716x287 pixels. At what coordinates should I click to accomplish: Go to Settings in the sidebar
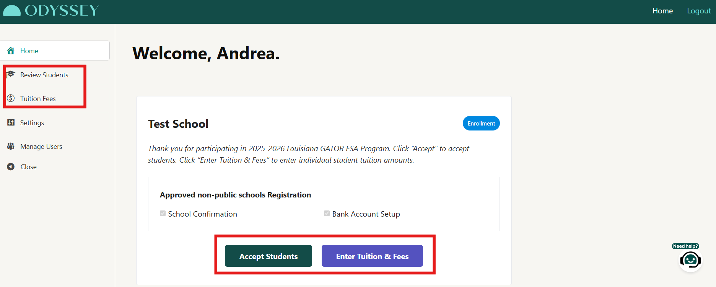point(32,123)
